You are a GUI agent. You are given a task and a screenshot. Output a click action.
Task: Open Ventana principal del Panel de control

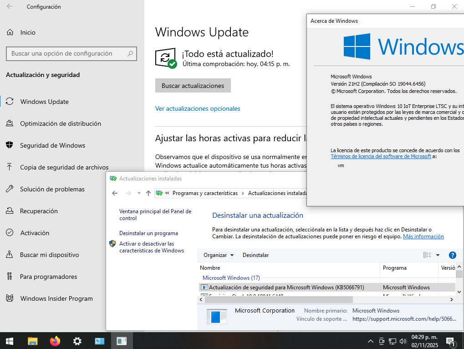coord(155,215)
